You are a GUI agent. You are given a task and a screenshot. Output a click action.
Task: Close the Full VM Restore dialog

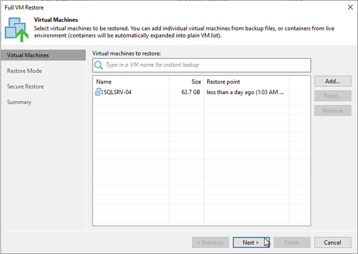(x=350, y=7)
